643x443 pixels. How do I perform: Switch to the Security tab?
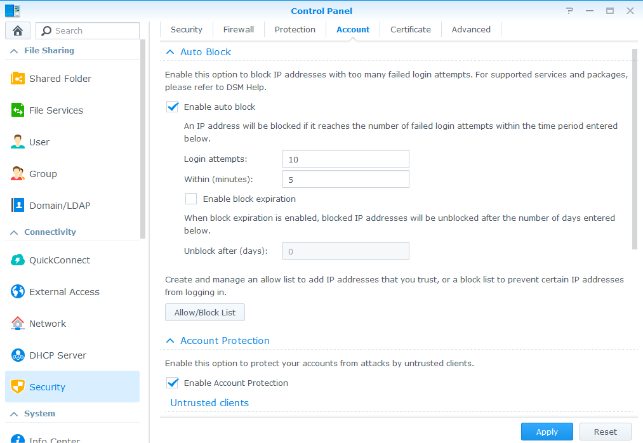(x=187, y=30)
